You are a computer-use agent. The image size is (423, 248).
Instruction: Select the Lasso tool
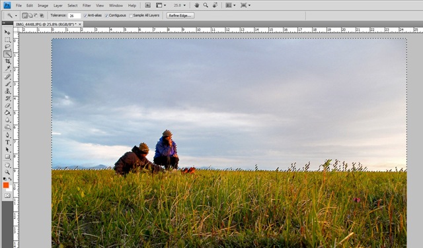tap(7, 47)
